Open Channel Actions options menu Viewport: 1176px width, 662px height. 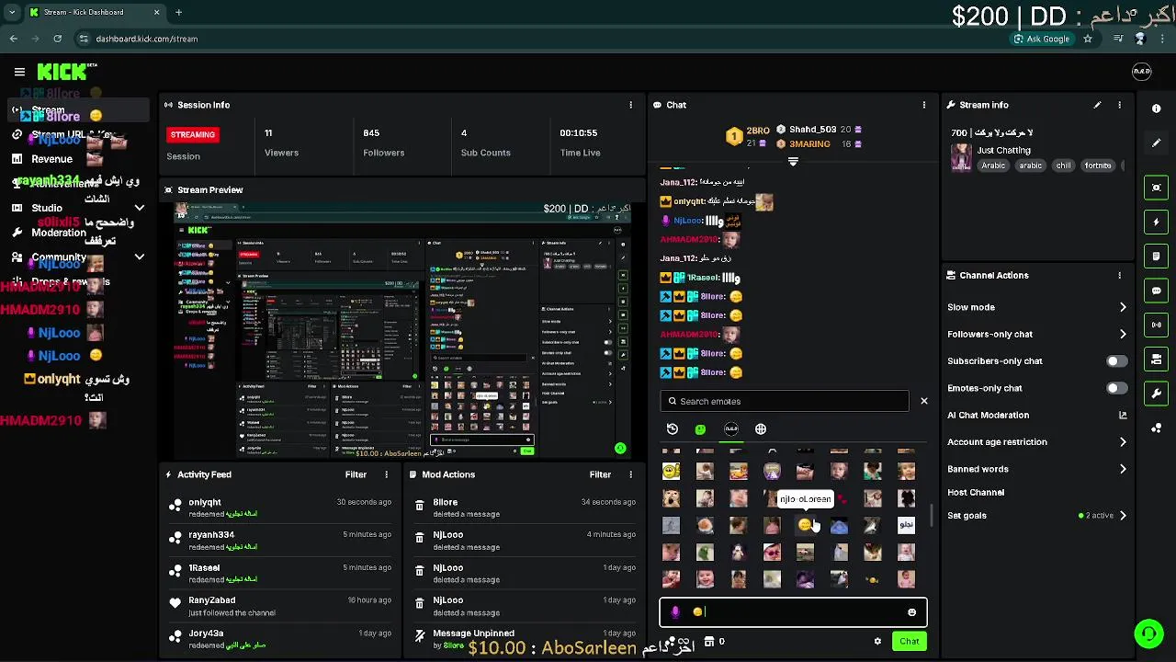(x=1119, y=275)
